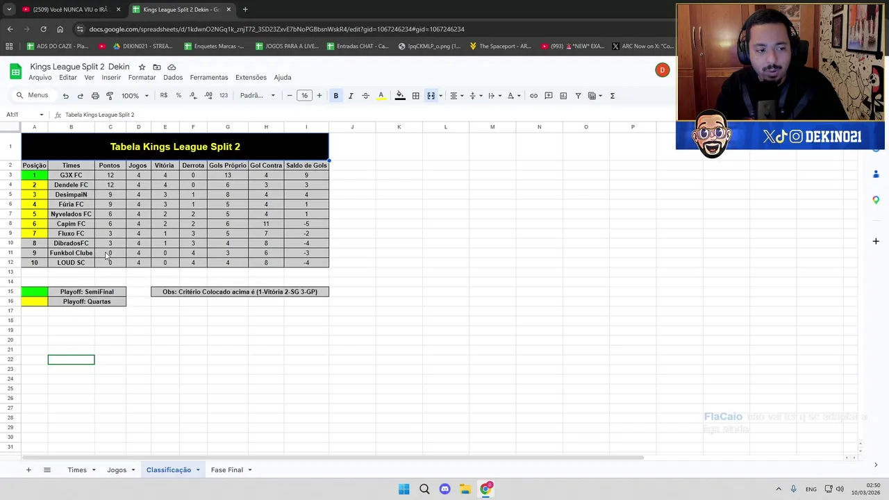Open vertical align dropdown
889x500 pixels.
[x=474, y=96]
